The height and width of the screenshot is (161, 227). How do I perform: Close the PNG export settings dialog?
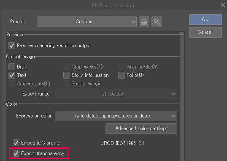click(223, 5)
